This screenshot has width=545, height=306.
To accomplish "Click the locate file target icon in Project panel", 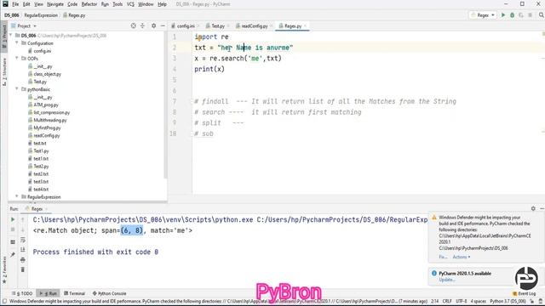I will tap(133, 26).
